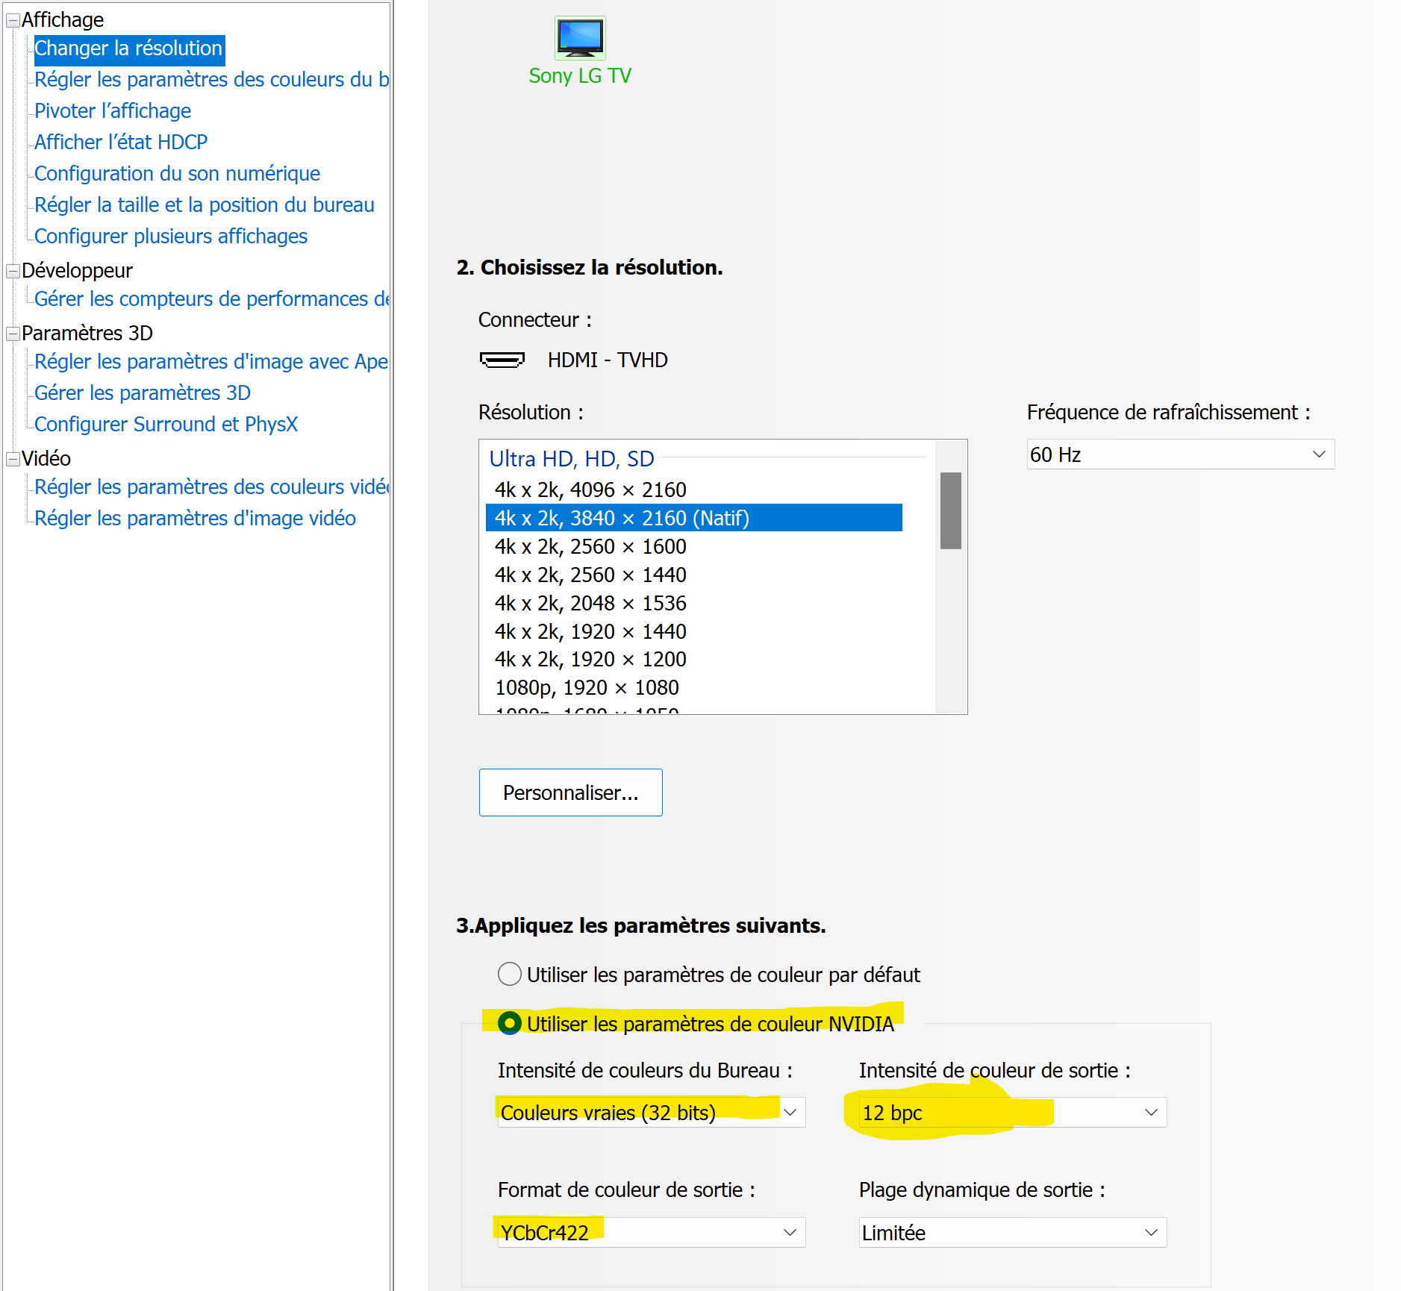The height and width of the screenshot is (1291, 1401).
Task: Open Afficher l'état HDCP page
Action: coord(121,143)
